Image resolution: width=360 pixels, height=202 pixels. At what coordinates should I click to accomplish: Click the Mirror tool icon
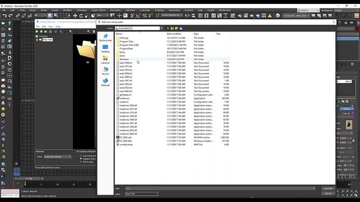pyautogui.click(x=187, y=16)
